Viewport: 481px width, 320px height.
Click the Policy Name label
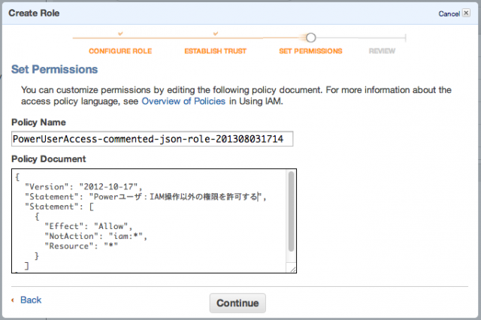tap(38, 122)
